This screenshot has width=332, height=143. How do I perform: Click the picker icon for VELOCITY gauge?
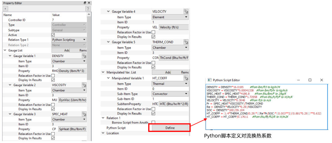coord(186,11)
